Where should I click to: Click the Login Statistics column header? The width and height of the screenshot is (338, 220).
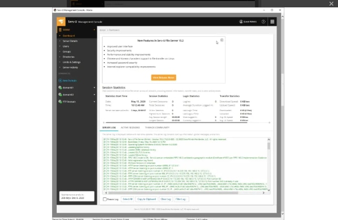click(191, 96)
